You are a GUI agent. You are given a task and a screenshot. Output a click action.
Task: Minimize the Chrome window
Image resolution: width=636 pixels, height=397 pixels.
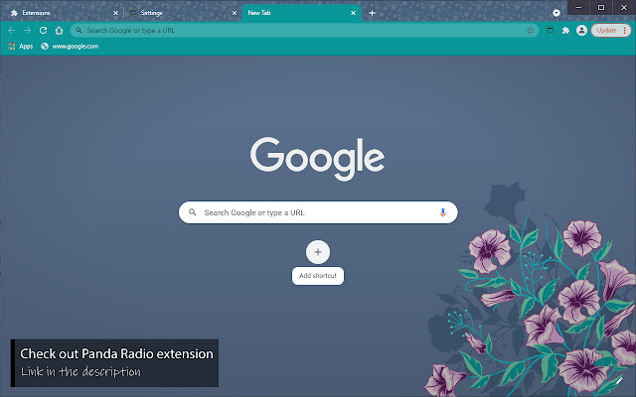pyautogui.click(x=578, y=7)
